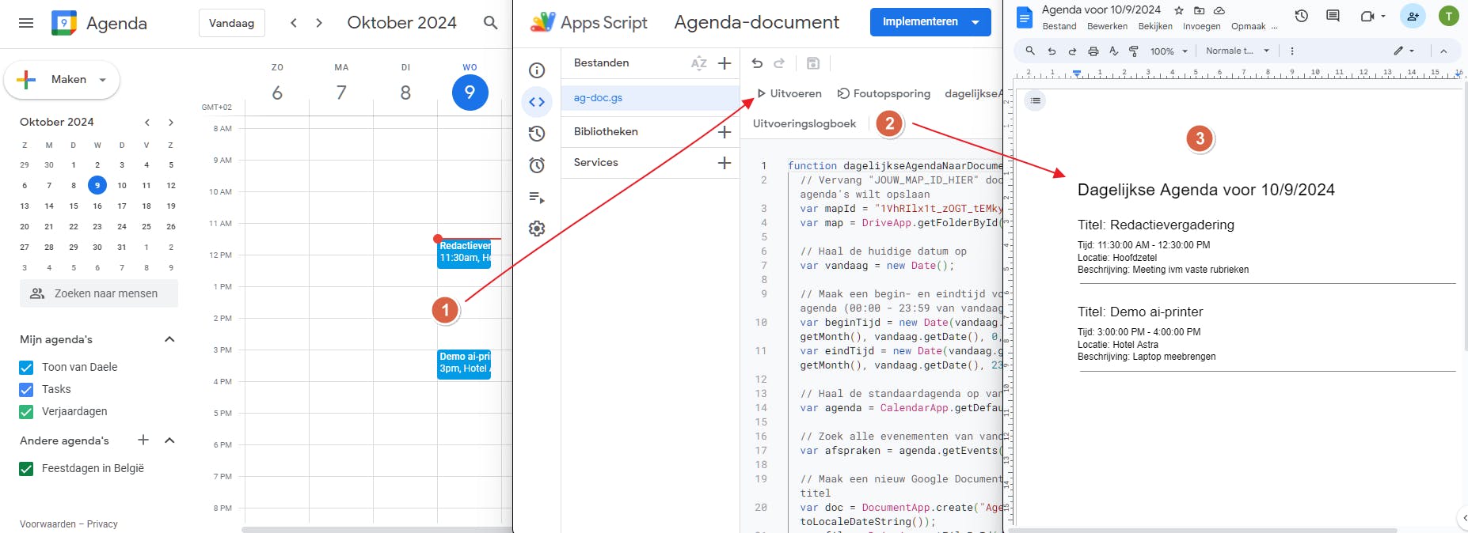
Task: Collapse the Mijn agenda's section
Action: (x=169, y=339)
